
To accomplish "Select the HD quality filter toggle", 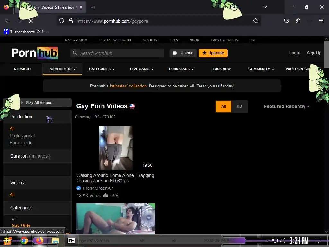I will click(239, 106).
